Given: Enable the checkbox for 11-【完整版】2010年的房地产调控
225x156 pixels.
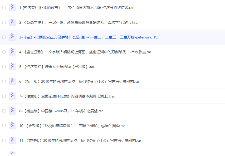Looking at the screenshot, I should [4, 140].
